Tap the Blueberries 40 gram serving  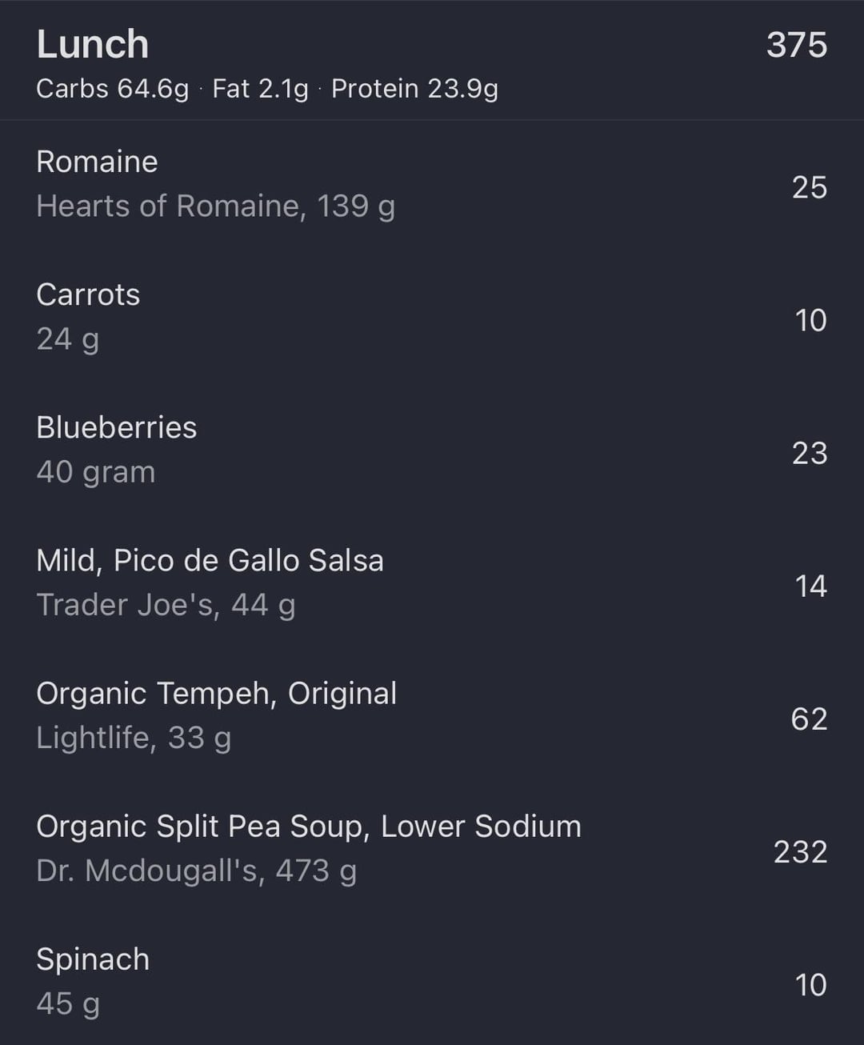95,472
